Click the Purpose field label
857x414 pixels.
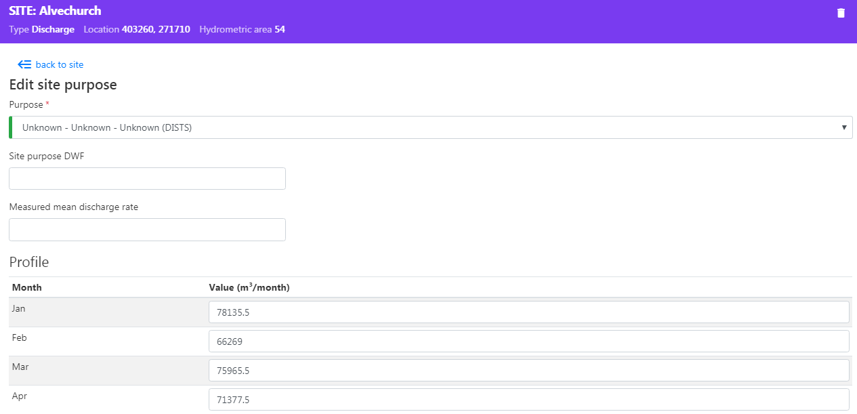(26, 104)
